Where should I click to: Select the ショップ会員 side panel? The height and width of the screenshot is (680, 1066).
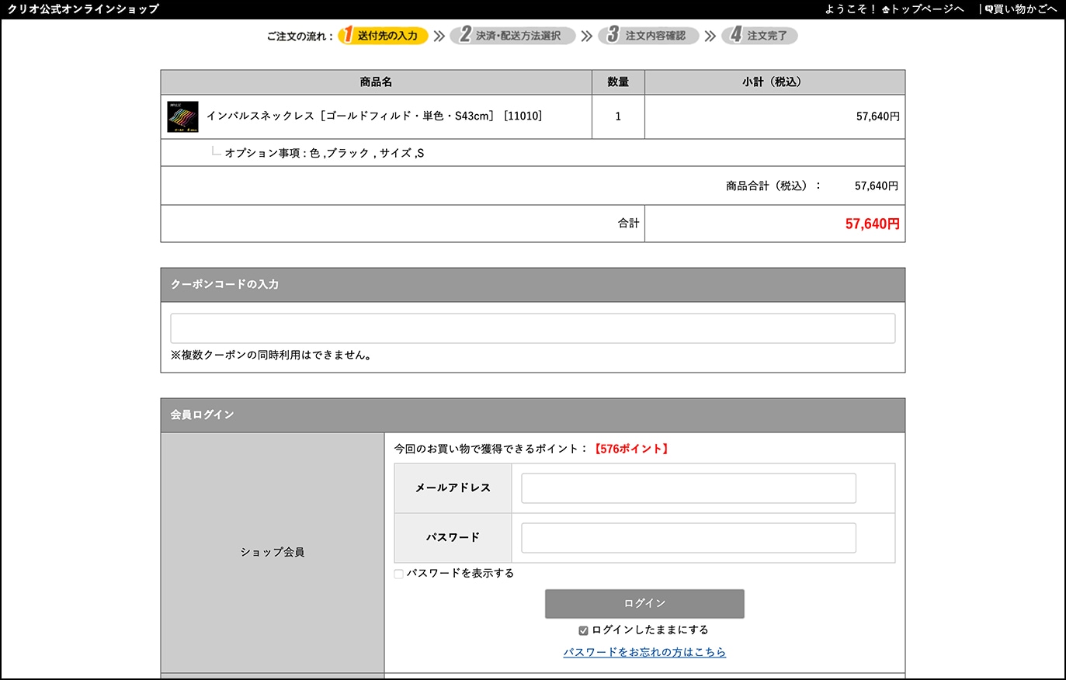273,552
